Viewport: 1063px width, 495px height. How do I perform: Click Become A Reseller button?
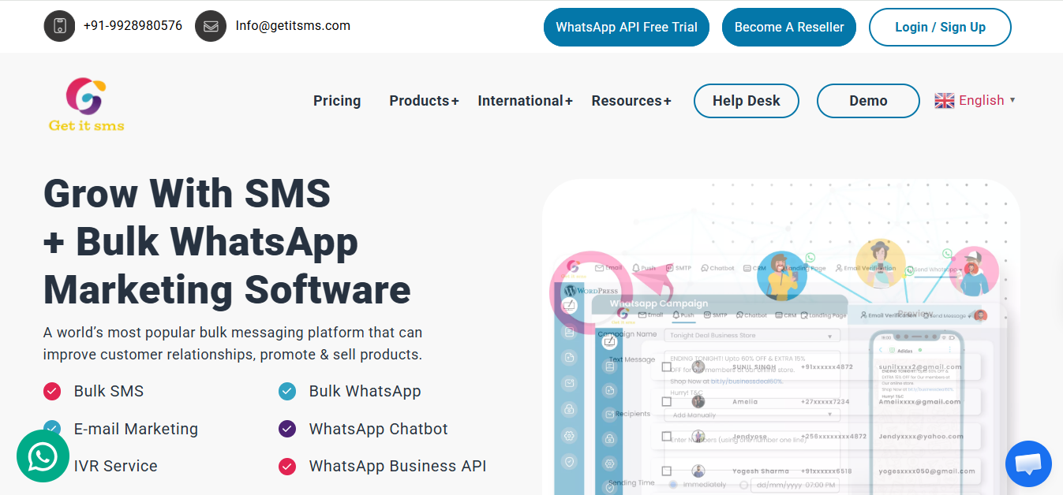click(x=789, y=27)
